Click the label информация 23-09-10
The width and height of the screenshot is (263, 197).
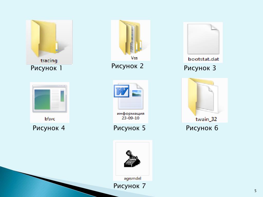130,116
